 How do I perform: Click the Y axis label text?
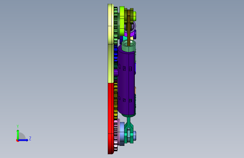[18, 127]
